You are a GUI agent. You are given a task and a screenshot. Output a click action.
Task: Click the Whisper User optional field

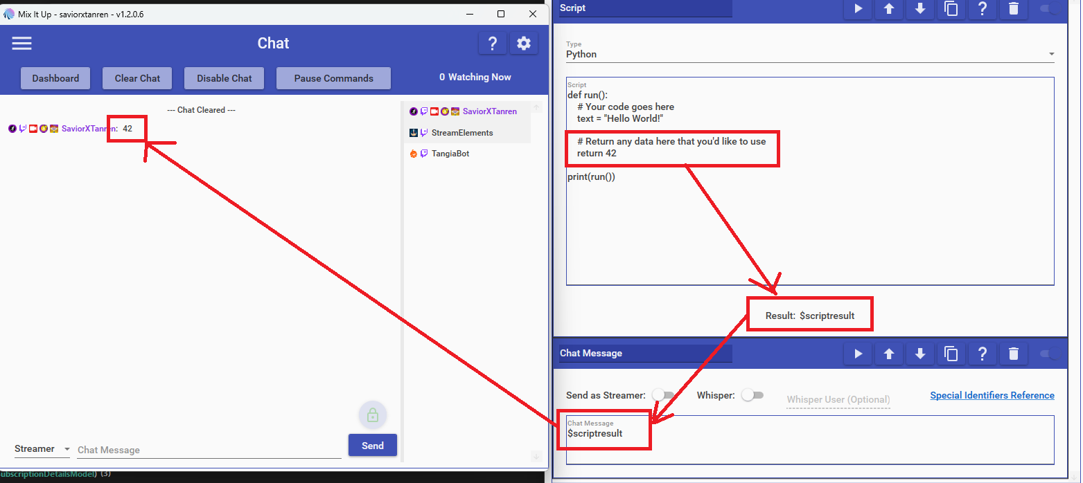click(x=838, y=399)
